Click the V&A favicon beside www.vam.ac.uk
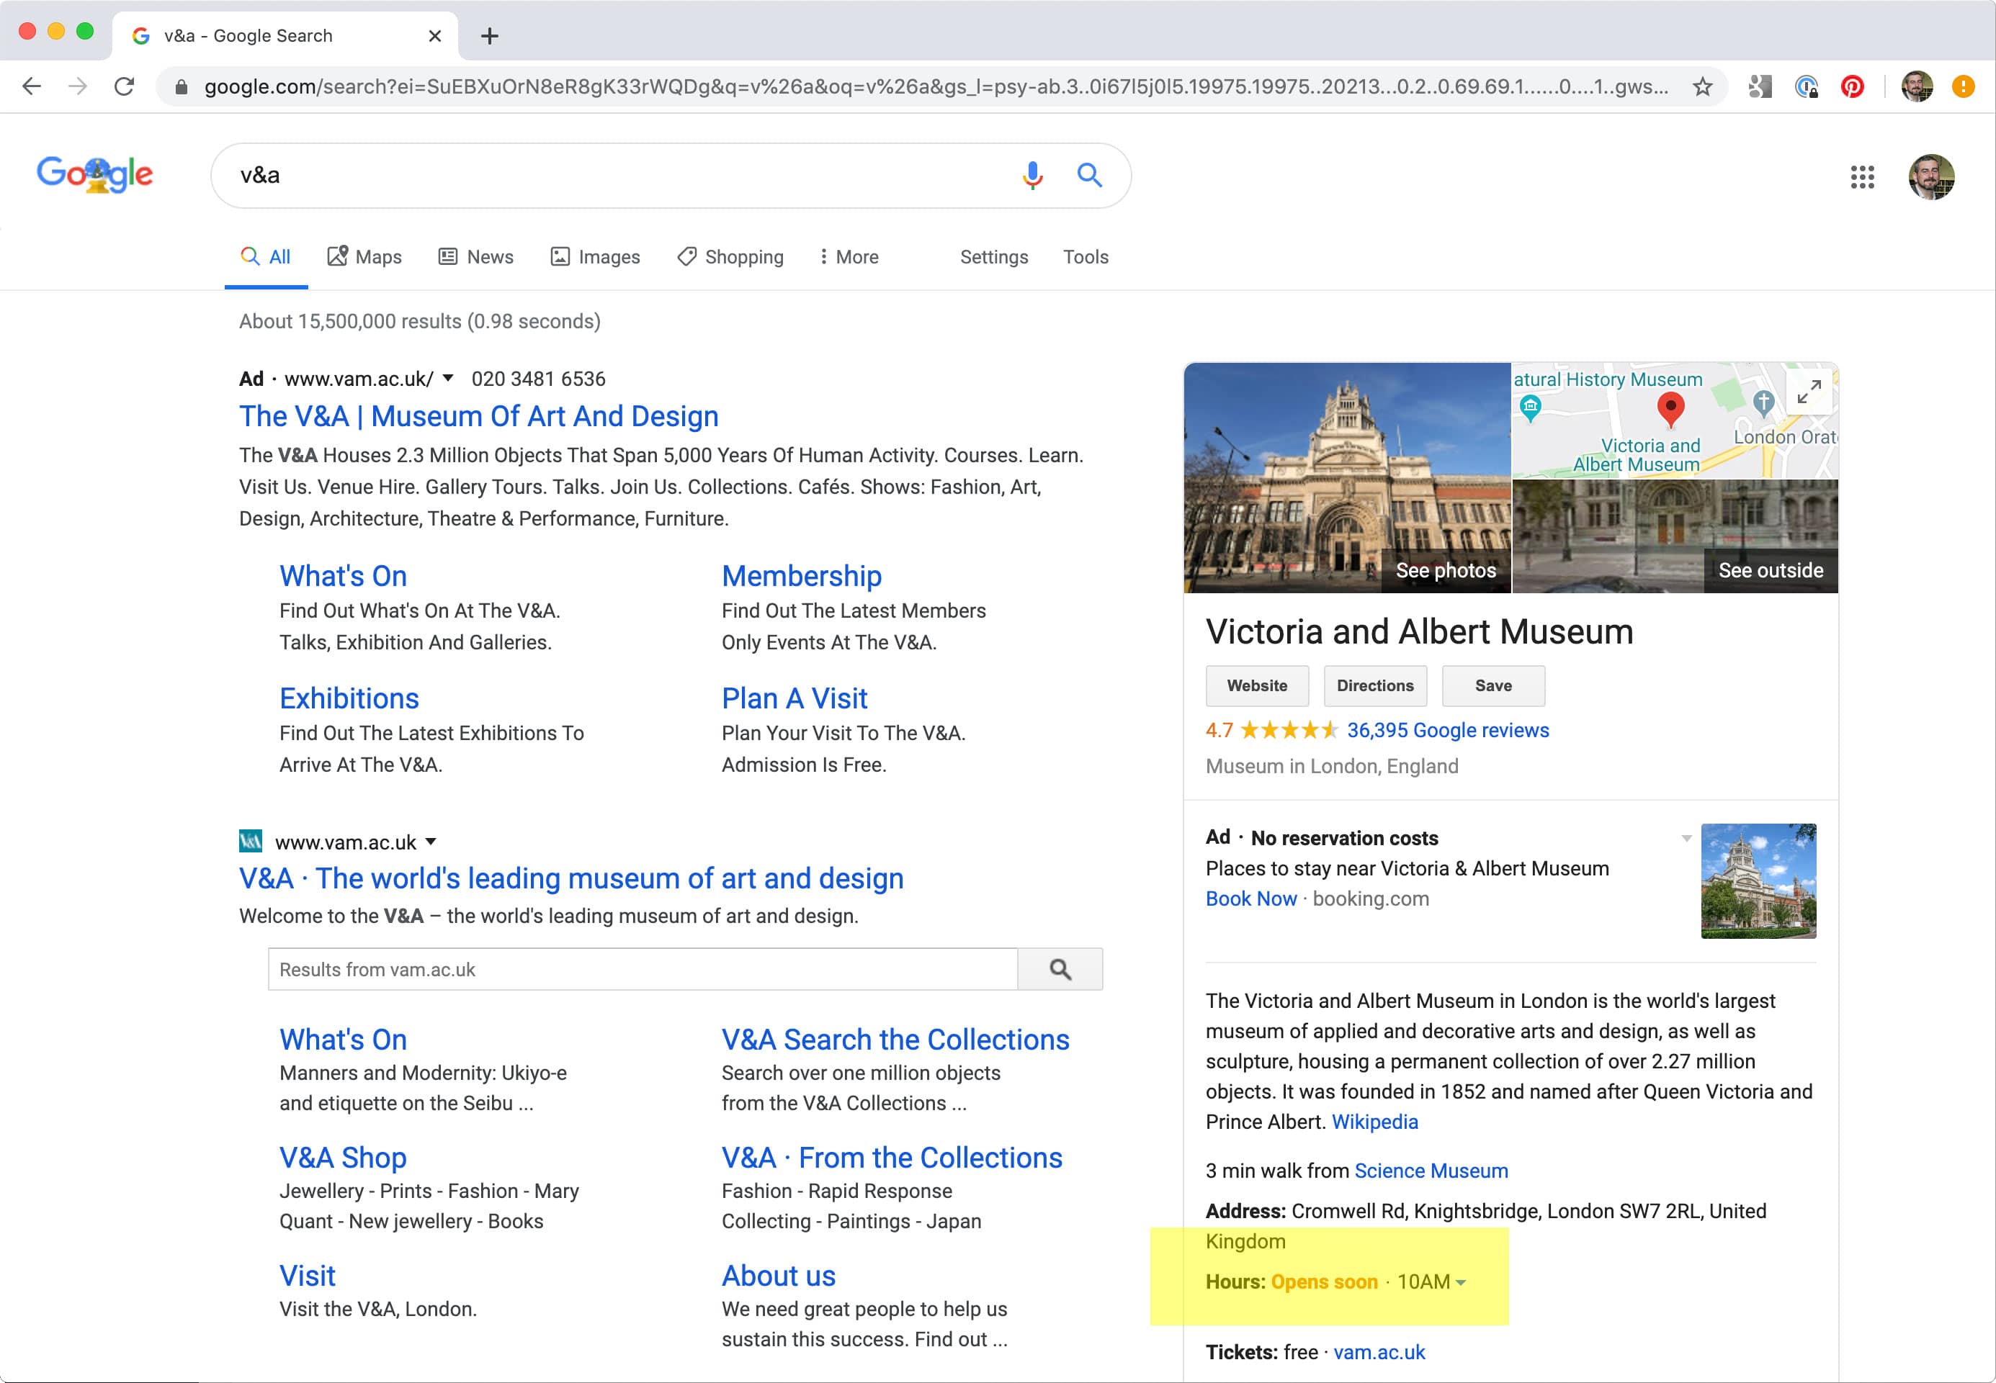Screen dimensions: 1996x1383 251,841
